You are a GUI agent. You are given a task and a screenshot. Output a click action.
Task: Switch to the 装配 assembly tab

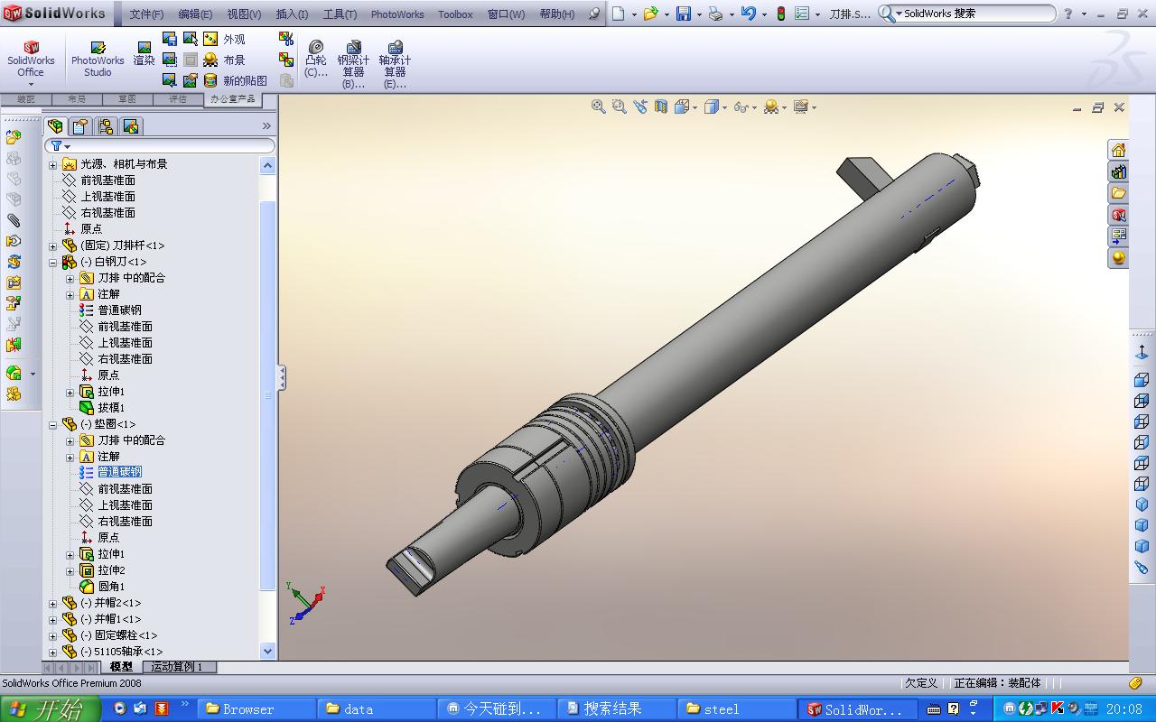point(26,99)
